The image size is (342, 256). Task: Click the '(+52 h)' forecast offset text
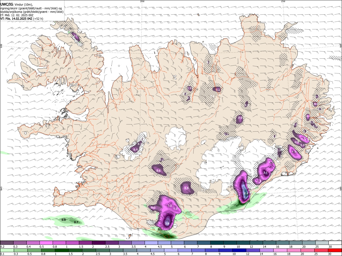tap(38, 19)
